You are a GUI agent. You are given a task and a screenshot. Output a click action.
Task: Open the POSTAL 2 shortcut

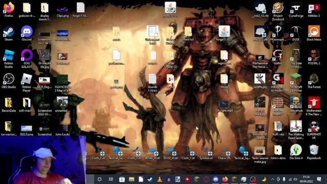[314, 57]
